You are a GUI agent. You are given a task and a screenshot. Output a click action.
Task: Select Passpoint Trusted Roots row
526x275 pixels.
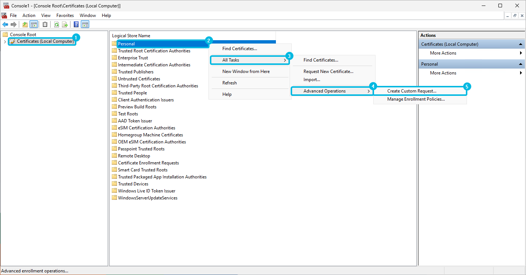click(138, 149)
